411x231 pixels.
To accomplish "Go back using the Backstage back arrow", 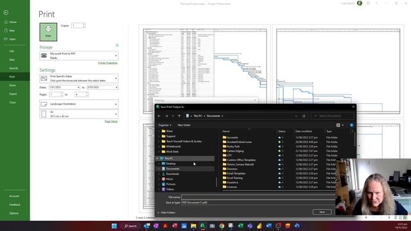I will [6, 12].
